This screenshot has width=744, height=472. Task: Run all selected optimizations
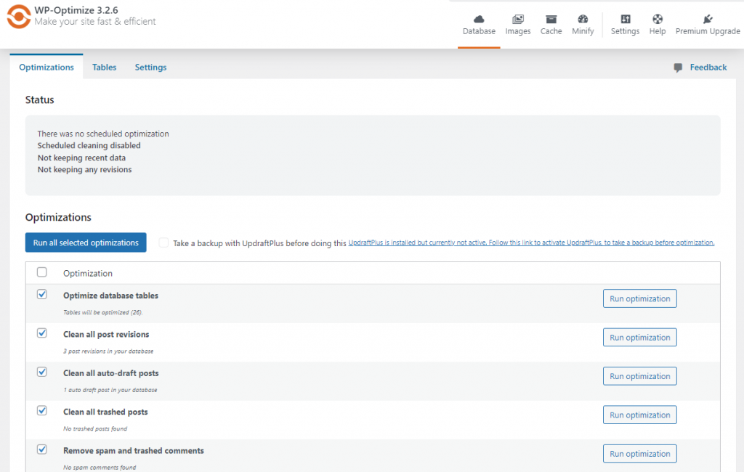point(86,242)
